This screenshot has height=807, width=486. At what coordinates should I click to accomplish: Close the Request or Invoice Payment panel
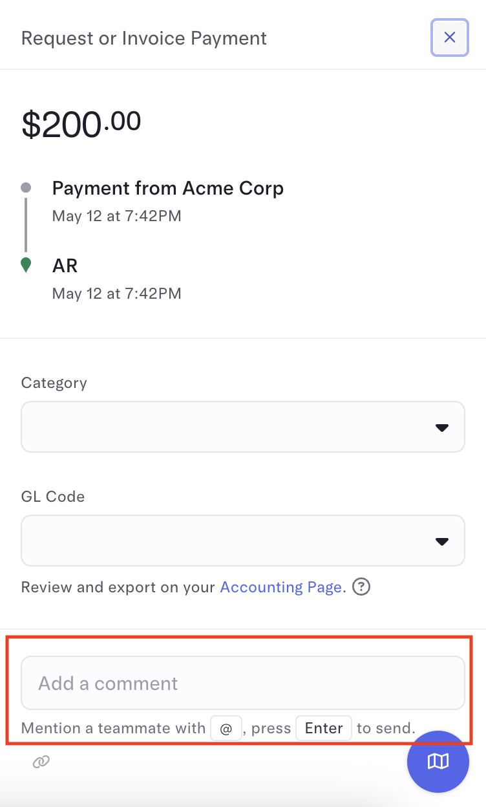point(450,38)
